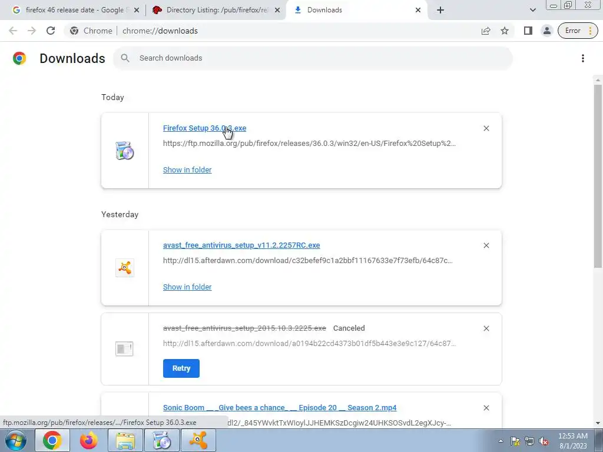Click the scrollbar down arrow
The height and width of the screenshot is (452, 603).
tap(598, 423)
